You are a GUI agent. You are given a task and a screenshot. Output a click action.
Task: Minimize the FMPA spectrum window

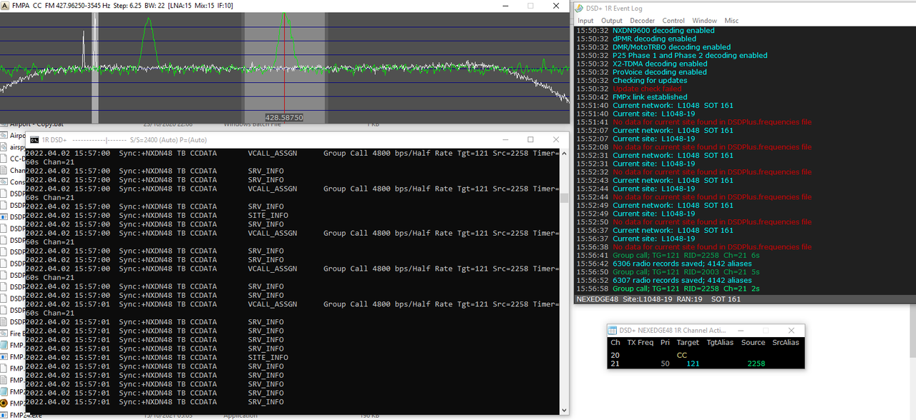(x=507, y=6)
